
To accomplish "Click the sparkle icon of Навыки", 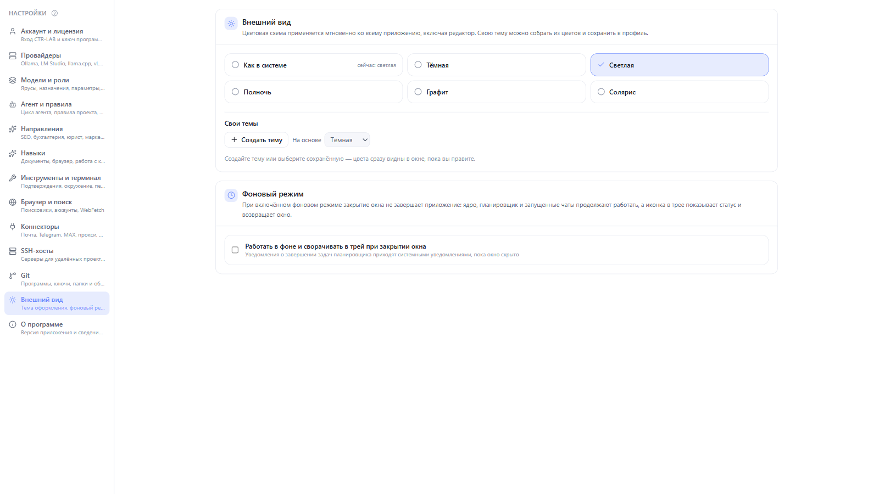I will pyautogui.click(x=13, y=153).
